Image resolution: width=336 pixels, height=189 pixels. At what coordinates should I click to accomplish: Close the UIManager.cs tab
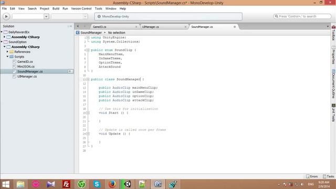point(185,27)
